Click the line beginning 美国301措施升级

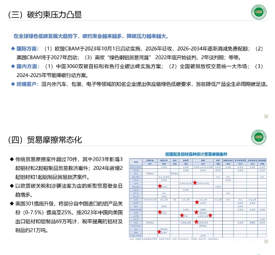point(69,204)
